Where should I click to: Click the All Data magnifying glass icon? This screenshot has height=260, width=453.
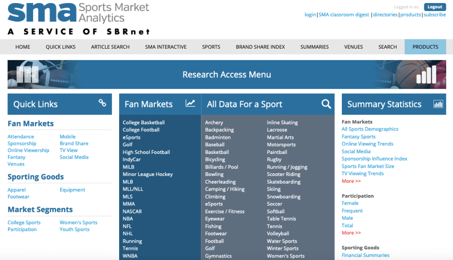(x=326, y=104)
